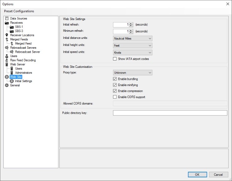Image resolution: width=232 pixels, height=181 pixels.
Task: Click the top-level Users person icon
Action: [x=7, y=56]
